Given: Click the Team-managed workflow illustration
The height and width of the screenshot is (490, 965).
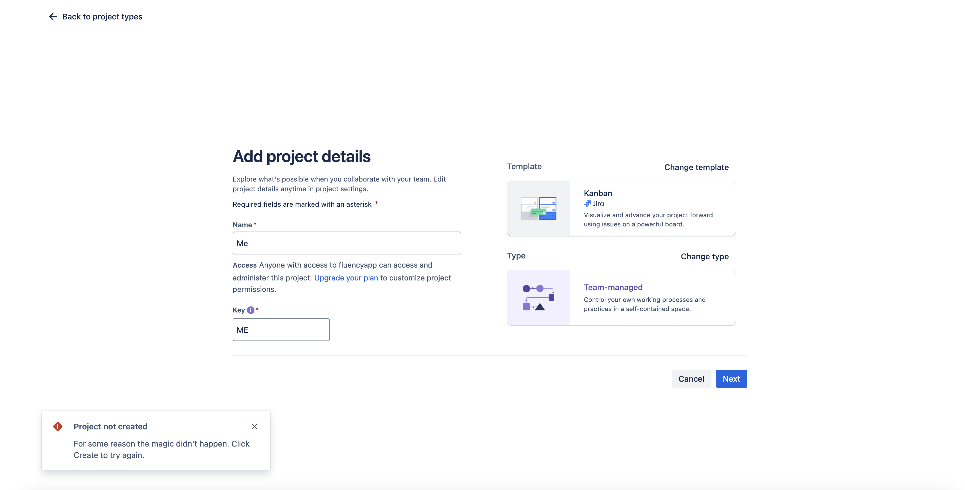Looking at the screenshot, I should point(538,297).
